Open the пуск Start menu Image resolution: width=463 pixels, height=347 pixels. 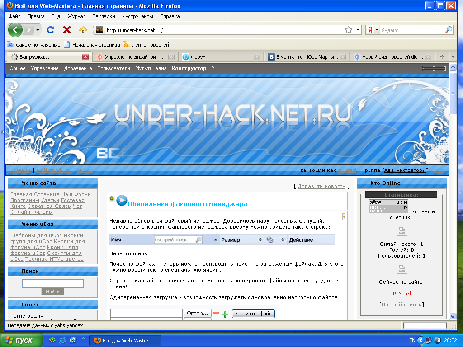tap(21, 340)
